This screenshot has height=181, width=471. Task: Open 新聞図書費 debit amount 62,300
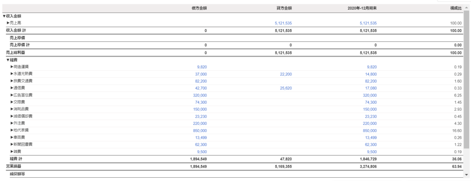click(201, 145)
